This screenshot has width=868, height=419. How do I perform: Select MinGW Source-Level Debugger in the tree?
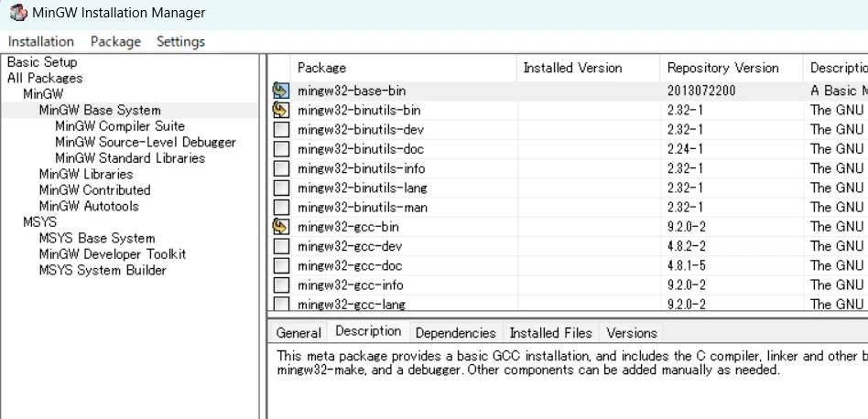[x=146, y=142]
